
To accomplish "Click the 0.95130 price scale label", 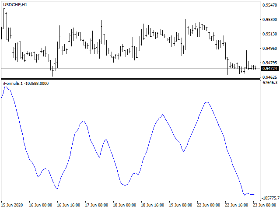I will 269,34.
